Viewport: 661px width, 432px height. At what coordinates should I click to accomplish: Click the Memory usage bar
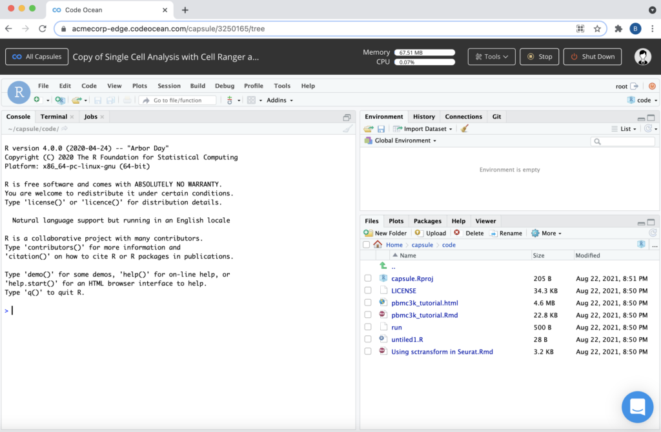tap(424, 52)
